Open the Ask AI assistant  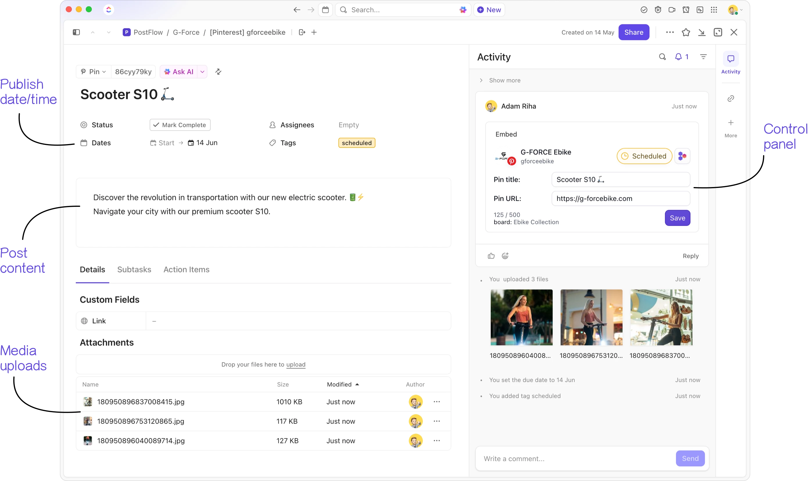pyautogui.click(x=179, y=71)
